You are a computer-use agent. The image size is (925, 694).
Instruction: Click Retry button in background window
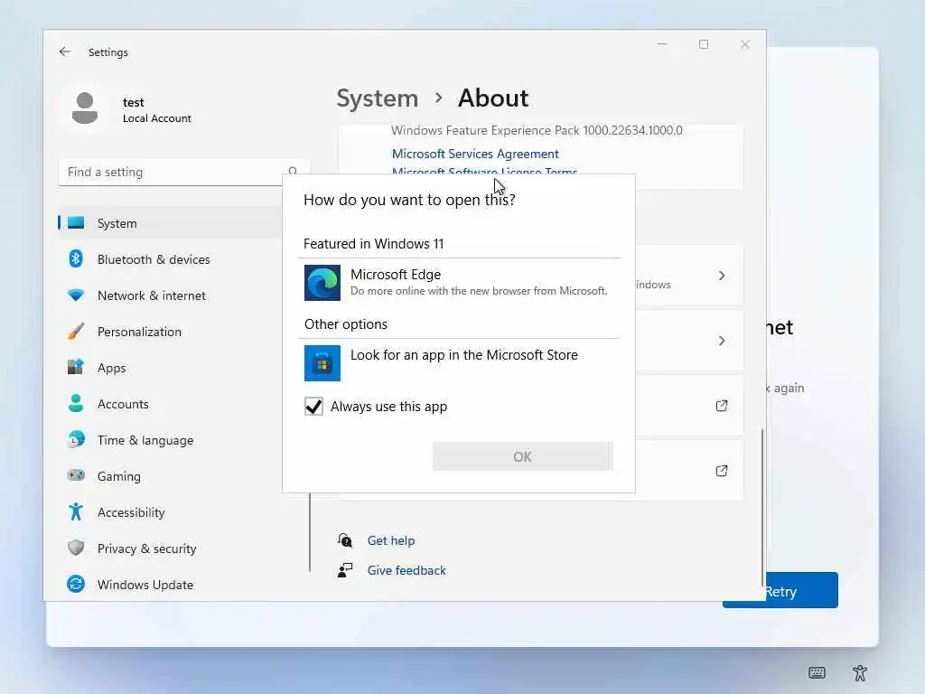pyautogui.click(x=780, y=590)
